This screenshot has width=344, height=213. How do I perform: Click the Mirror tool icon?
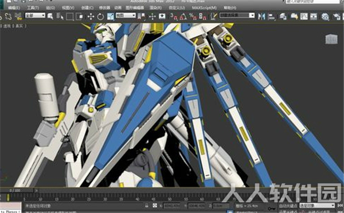(x=261, y=17)
